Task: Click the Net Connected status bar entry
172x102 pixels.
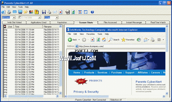Action: [x=99, y=100]
